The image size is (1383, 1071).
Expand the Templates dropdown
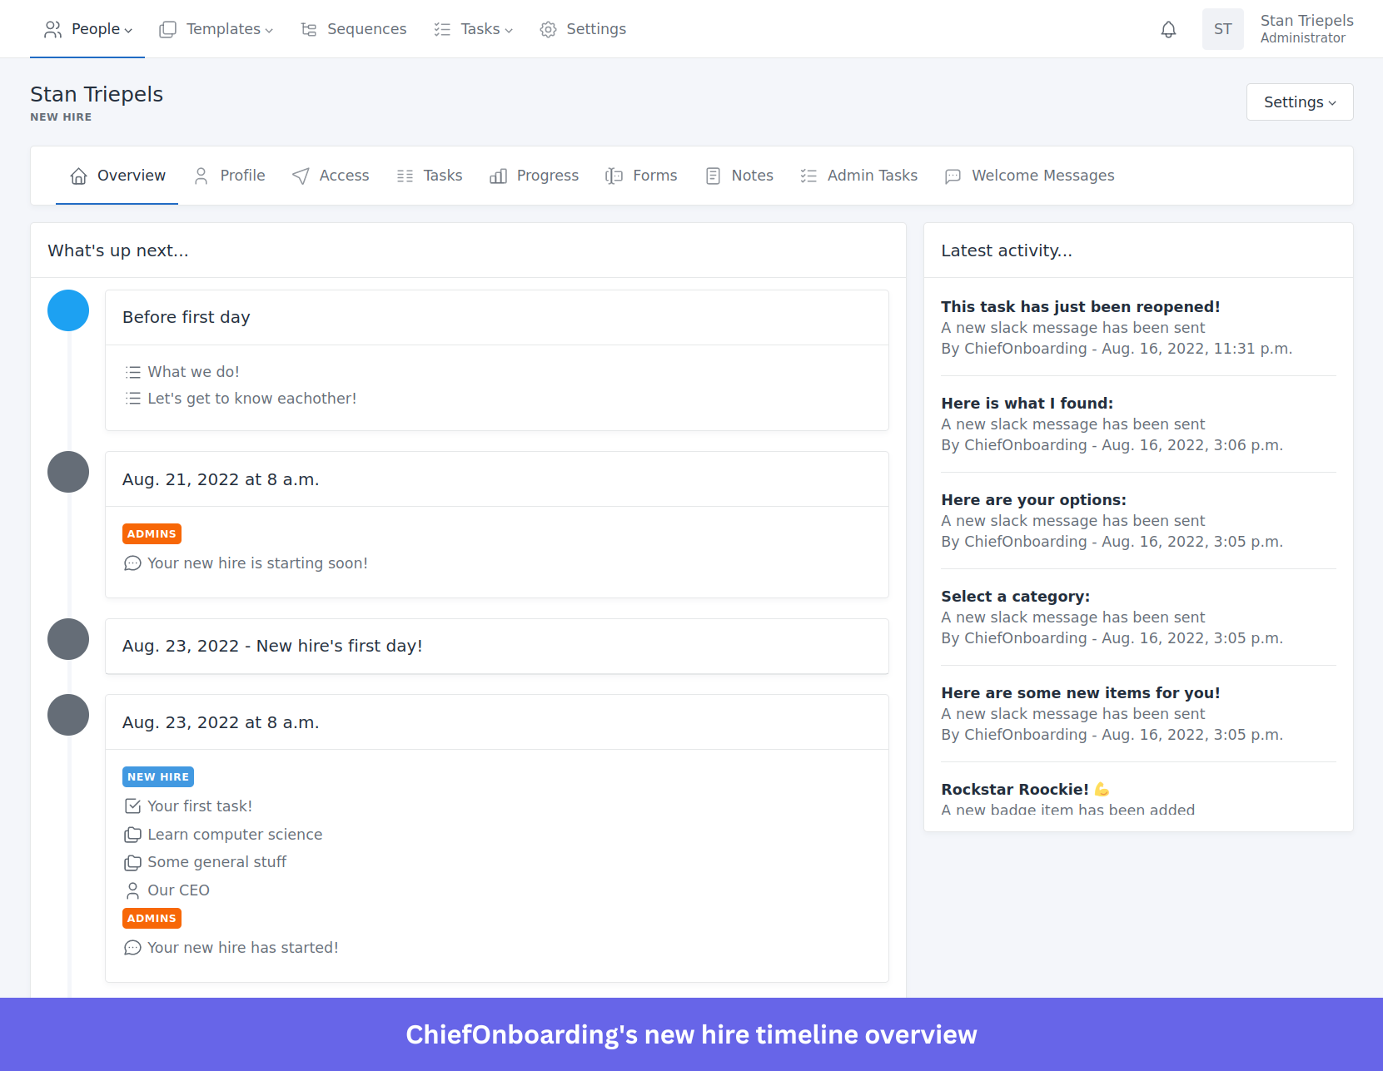tap(216, 29)
